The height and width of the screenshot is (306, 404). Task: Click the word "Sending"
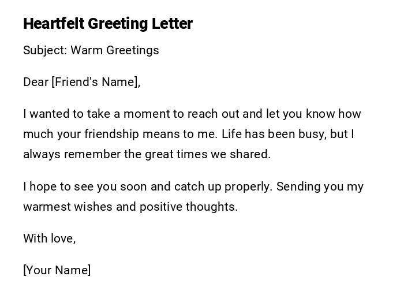coord(301,186)
